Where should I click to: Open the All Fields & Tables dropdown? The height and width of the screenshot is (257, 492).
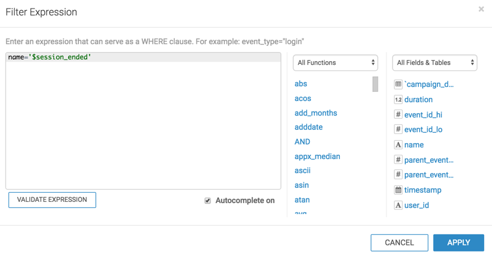(x=434, y=62)
